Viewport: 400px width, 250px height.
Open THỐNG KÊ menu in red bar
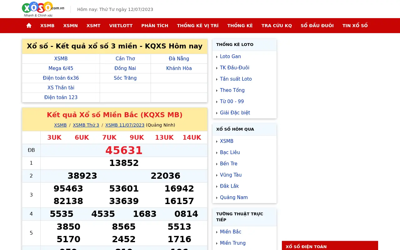tap(240, 26)
